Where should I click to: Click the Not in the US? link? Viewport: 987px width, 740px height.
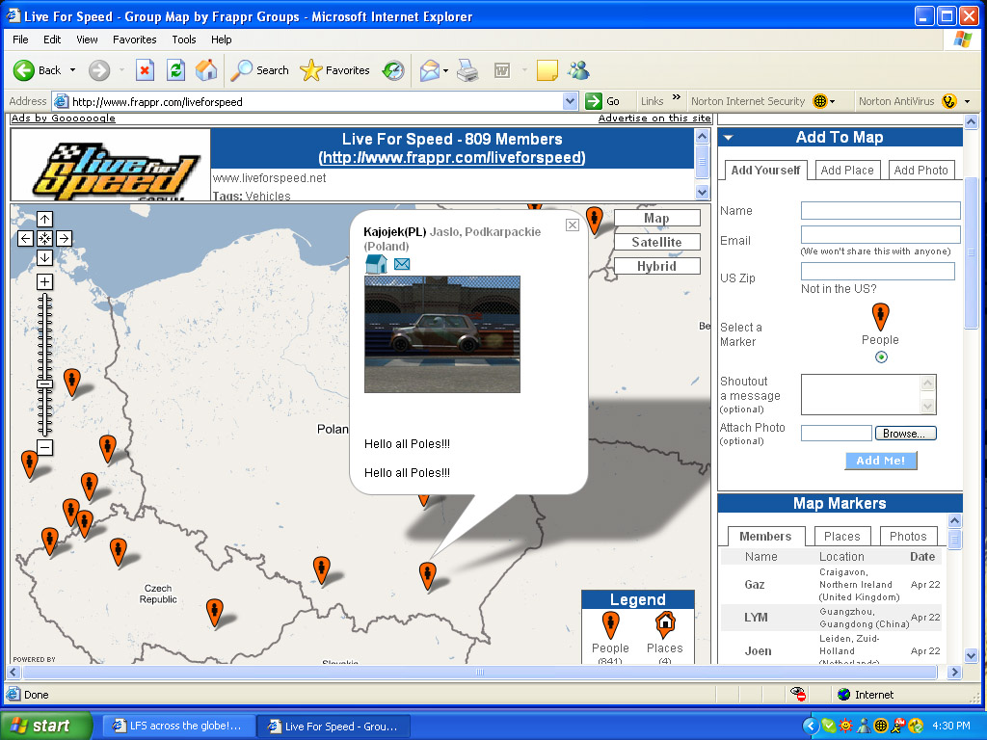pos(839,289)
